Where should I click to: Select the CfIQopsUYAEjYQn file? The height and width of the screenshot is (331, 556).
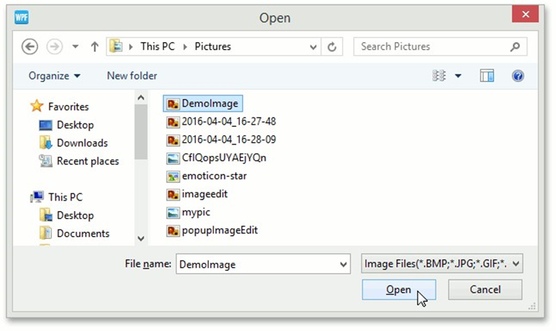(x=217, y=158)
